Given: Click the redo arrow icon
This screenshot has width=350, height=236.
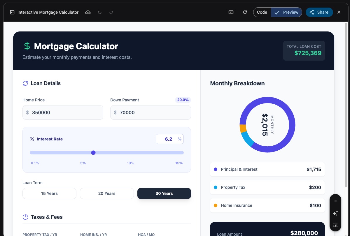Looking at the screenshot, I should 111,12.
